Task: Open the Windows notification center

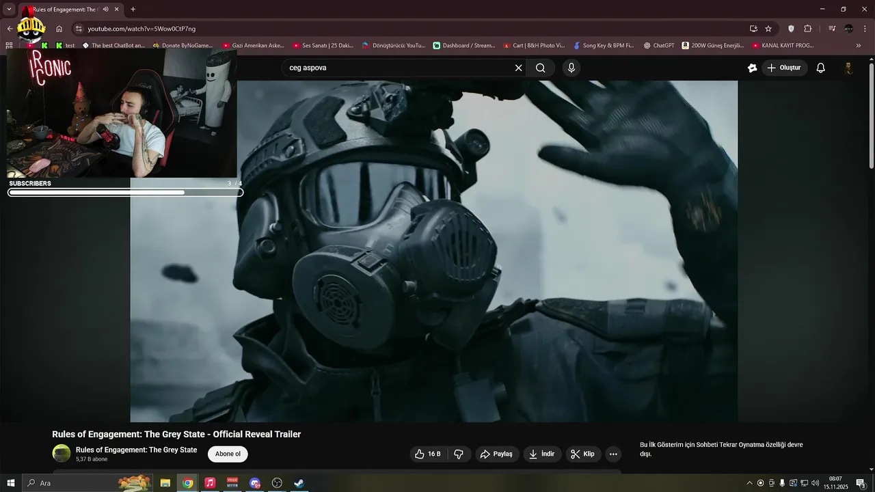Action: point(861,483)
